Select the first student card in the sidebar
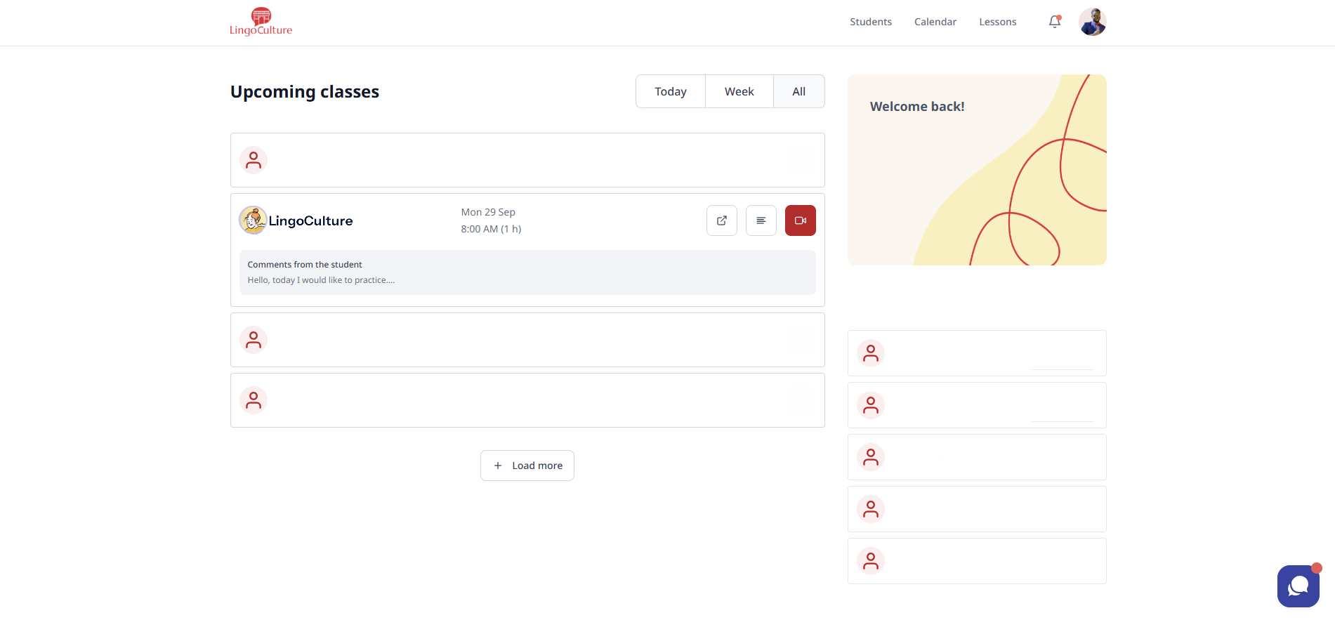 click(976, 353)
